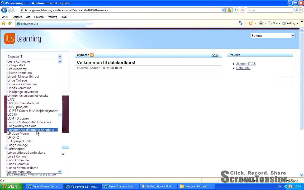Screen dimensions: 304x190
Task: Select Longyearbyen skole in list
Action: [32, 126]
